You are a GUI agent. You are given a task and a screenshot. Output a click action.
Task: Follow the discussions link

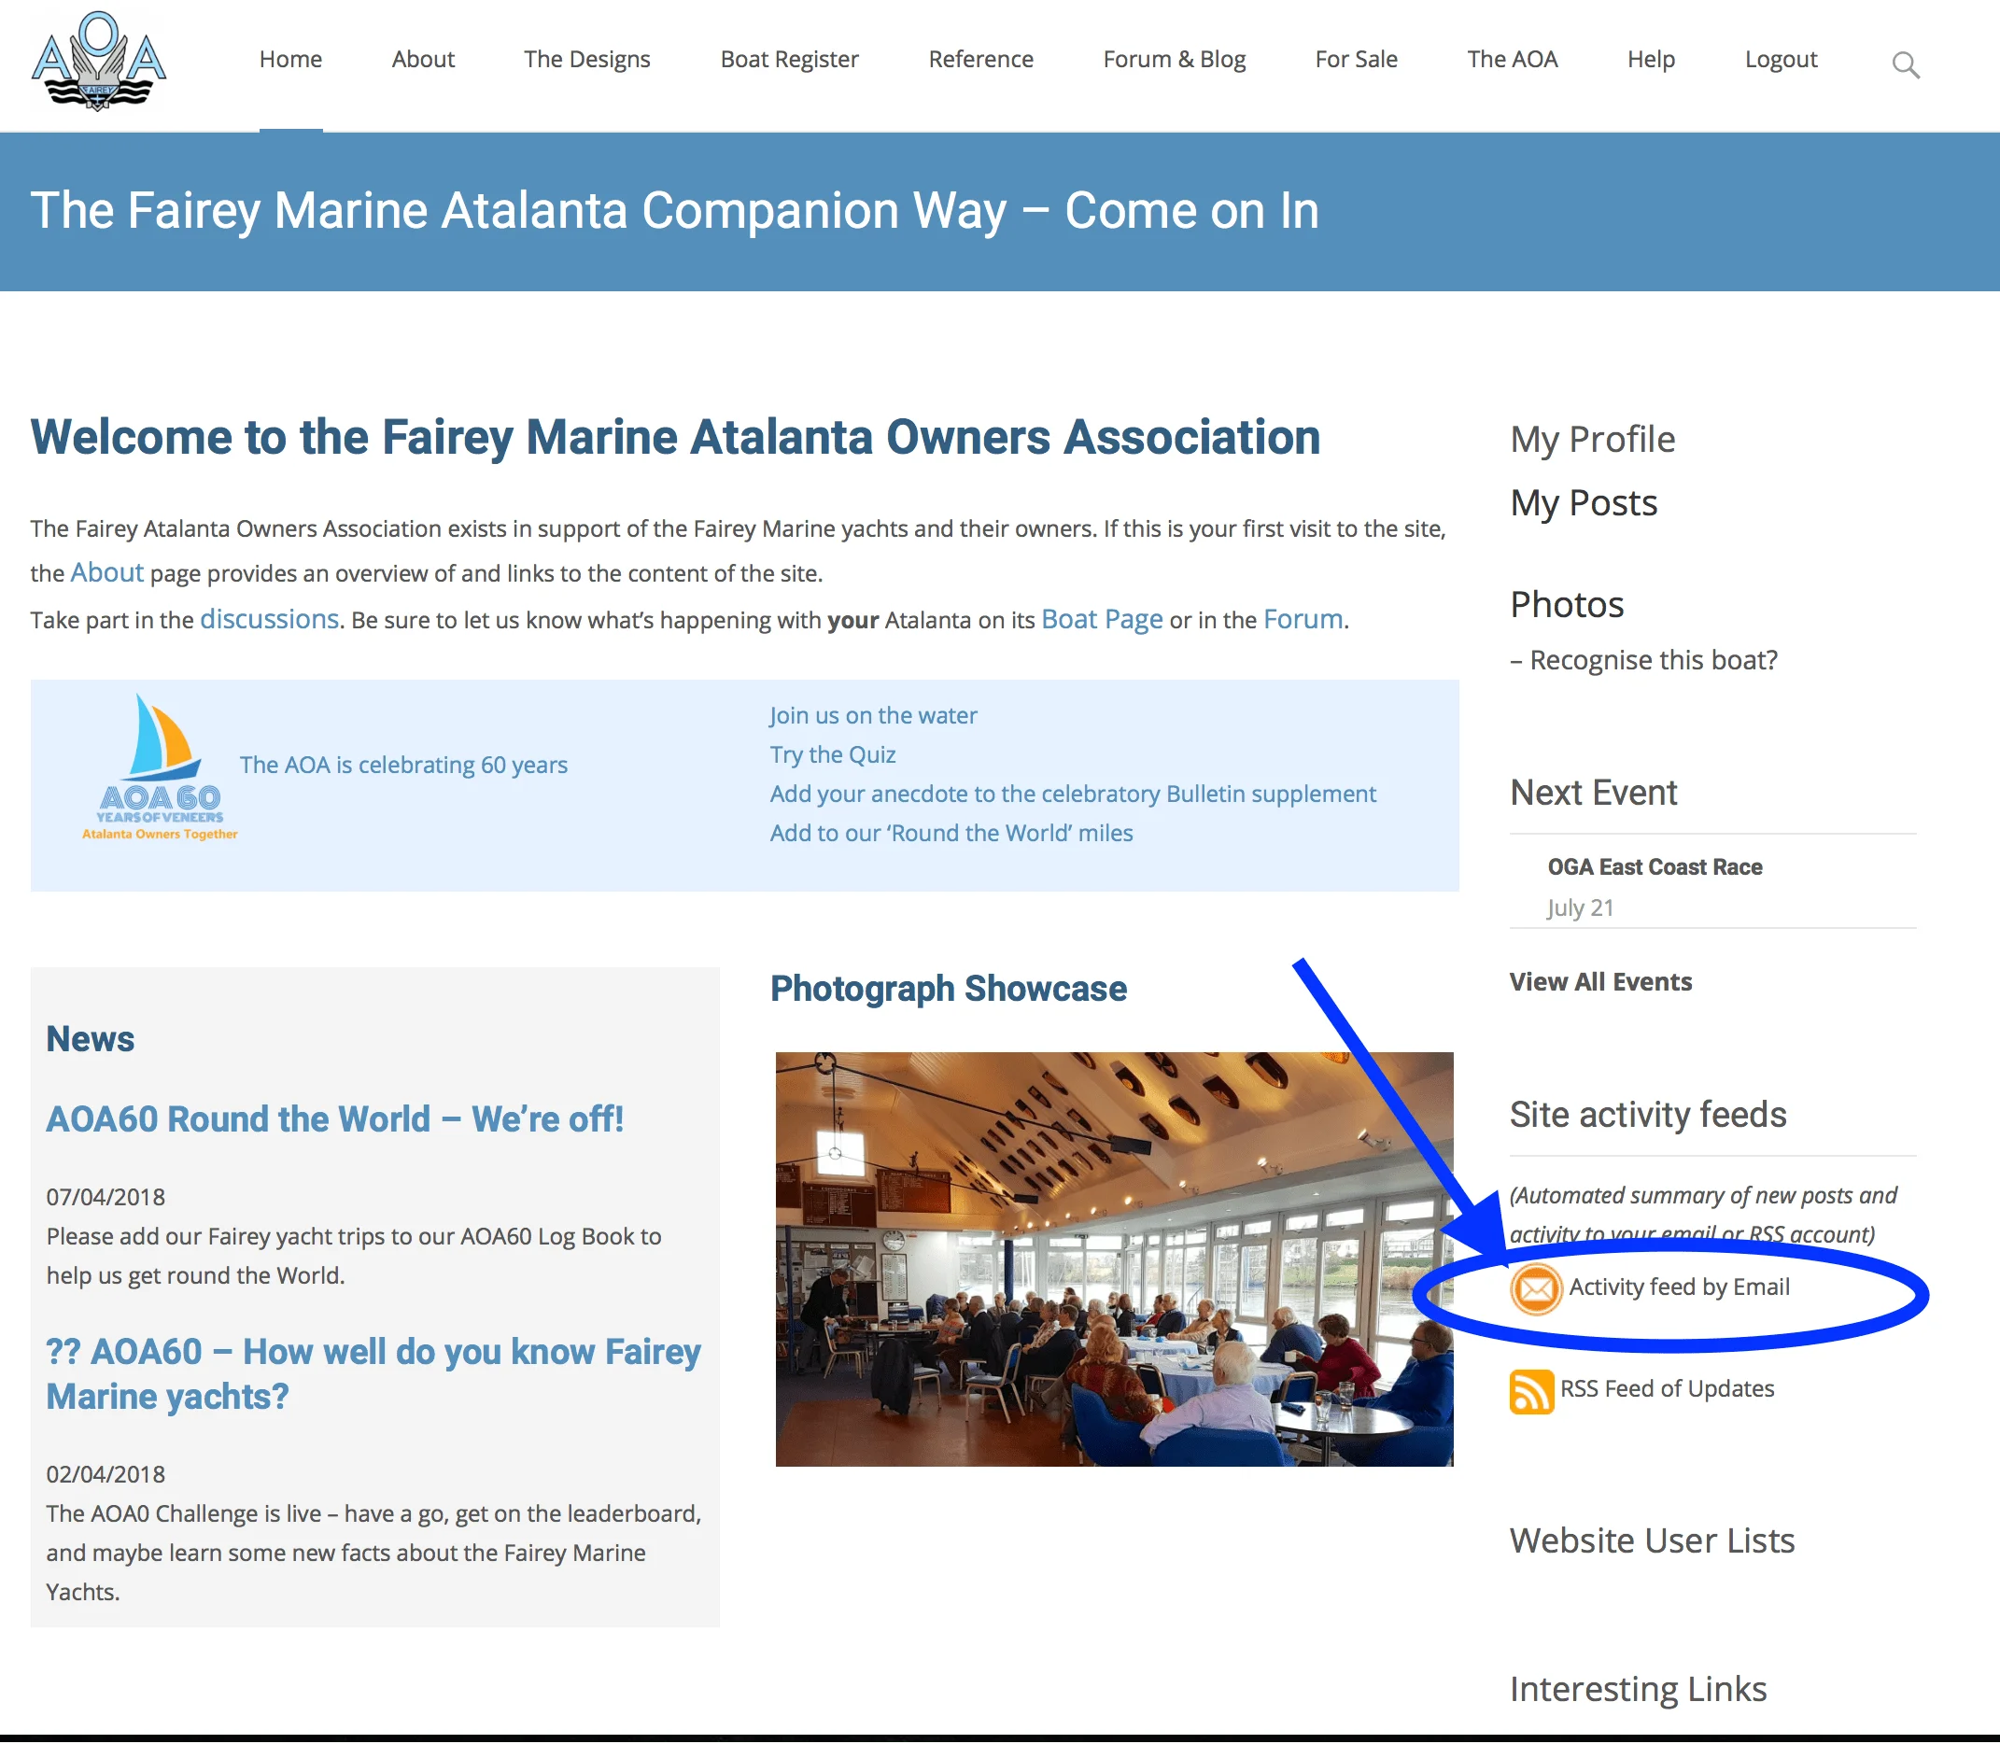coord(270,619)
